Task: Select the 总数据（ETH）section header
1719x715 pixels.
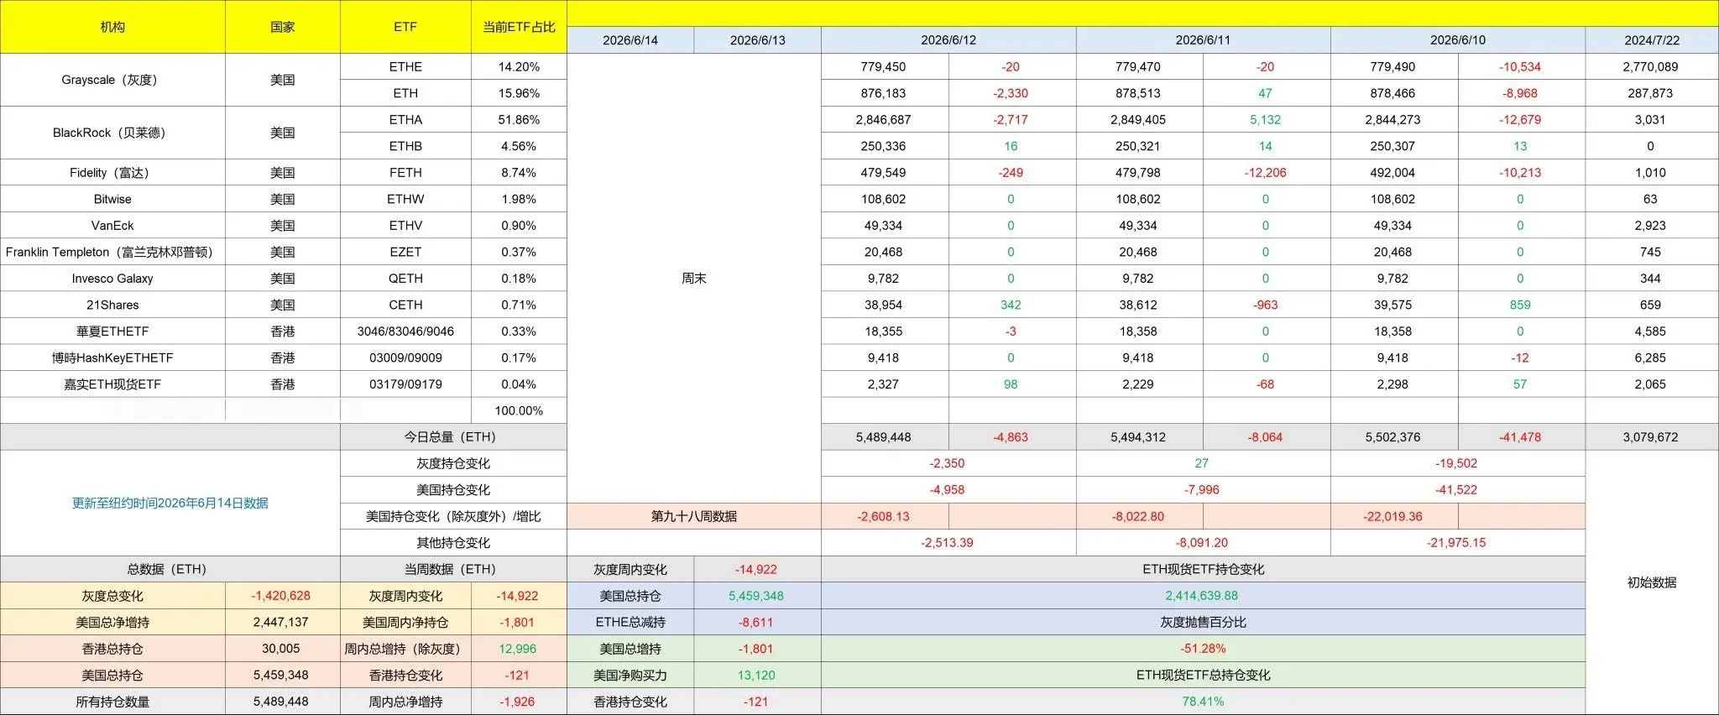Action: coord(170,569)
